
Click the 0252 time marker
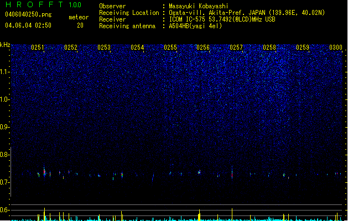71,48
